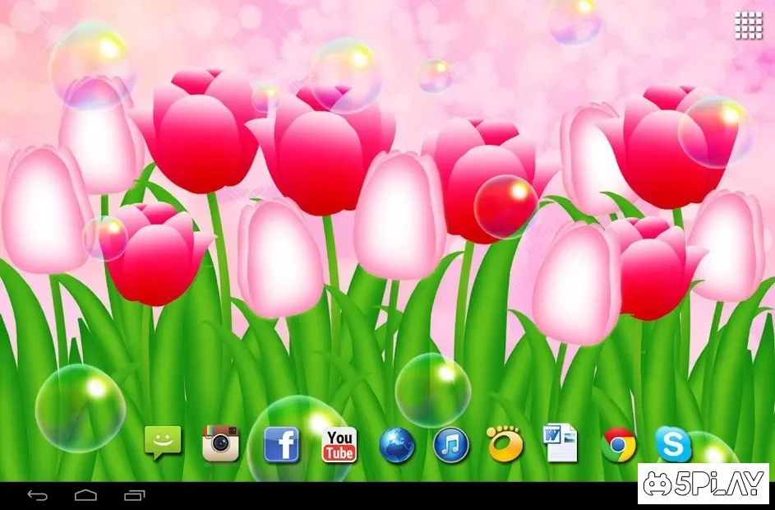Screen dimensions: 775x510
Task: Open the blue globe Browser app
Action: coord(397,445)
